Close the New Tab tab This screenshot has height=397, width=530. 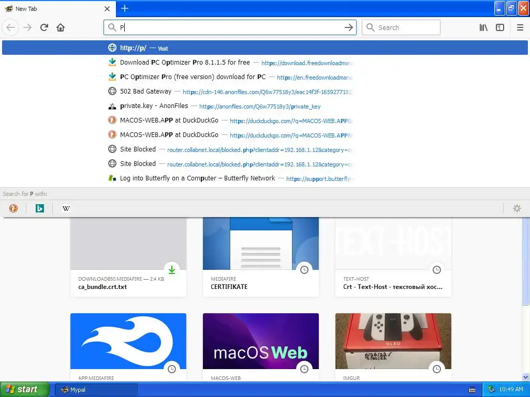(107, 9)
